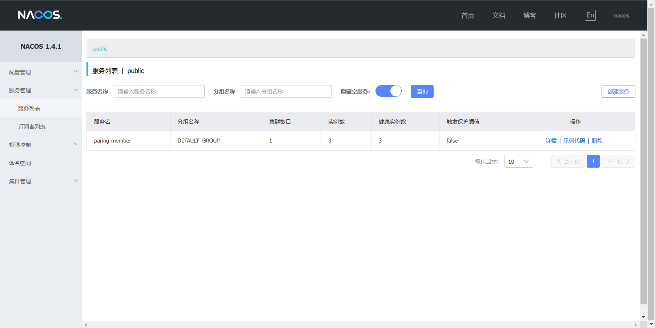
Task: Click the 集群数目 column header
Action: click(x=291, y=121)
